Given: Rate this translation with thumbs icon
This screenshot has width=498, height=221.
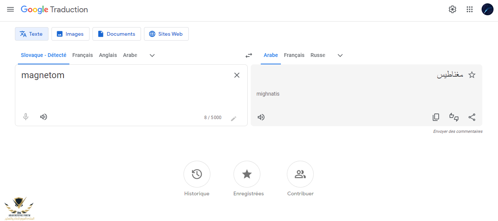Looking at the screenshot, I should click(454, 117).
